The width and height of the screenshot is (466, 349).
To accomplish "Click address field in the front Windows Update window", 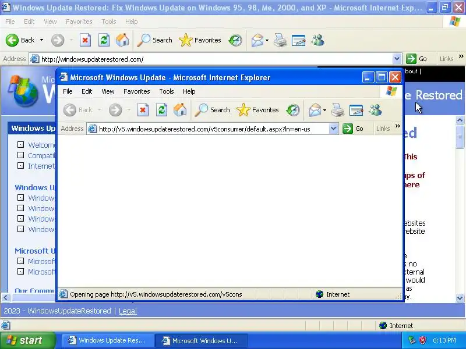I will click(213, 129).
